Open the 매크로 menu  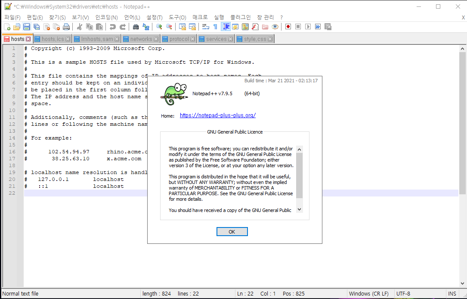tap(200, 17)
